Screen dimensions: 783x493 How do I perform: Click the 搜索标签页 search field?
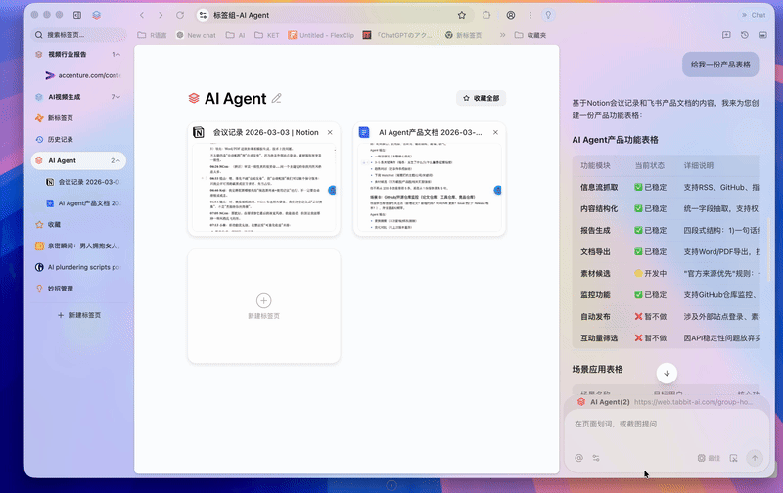tap(79, 35)
